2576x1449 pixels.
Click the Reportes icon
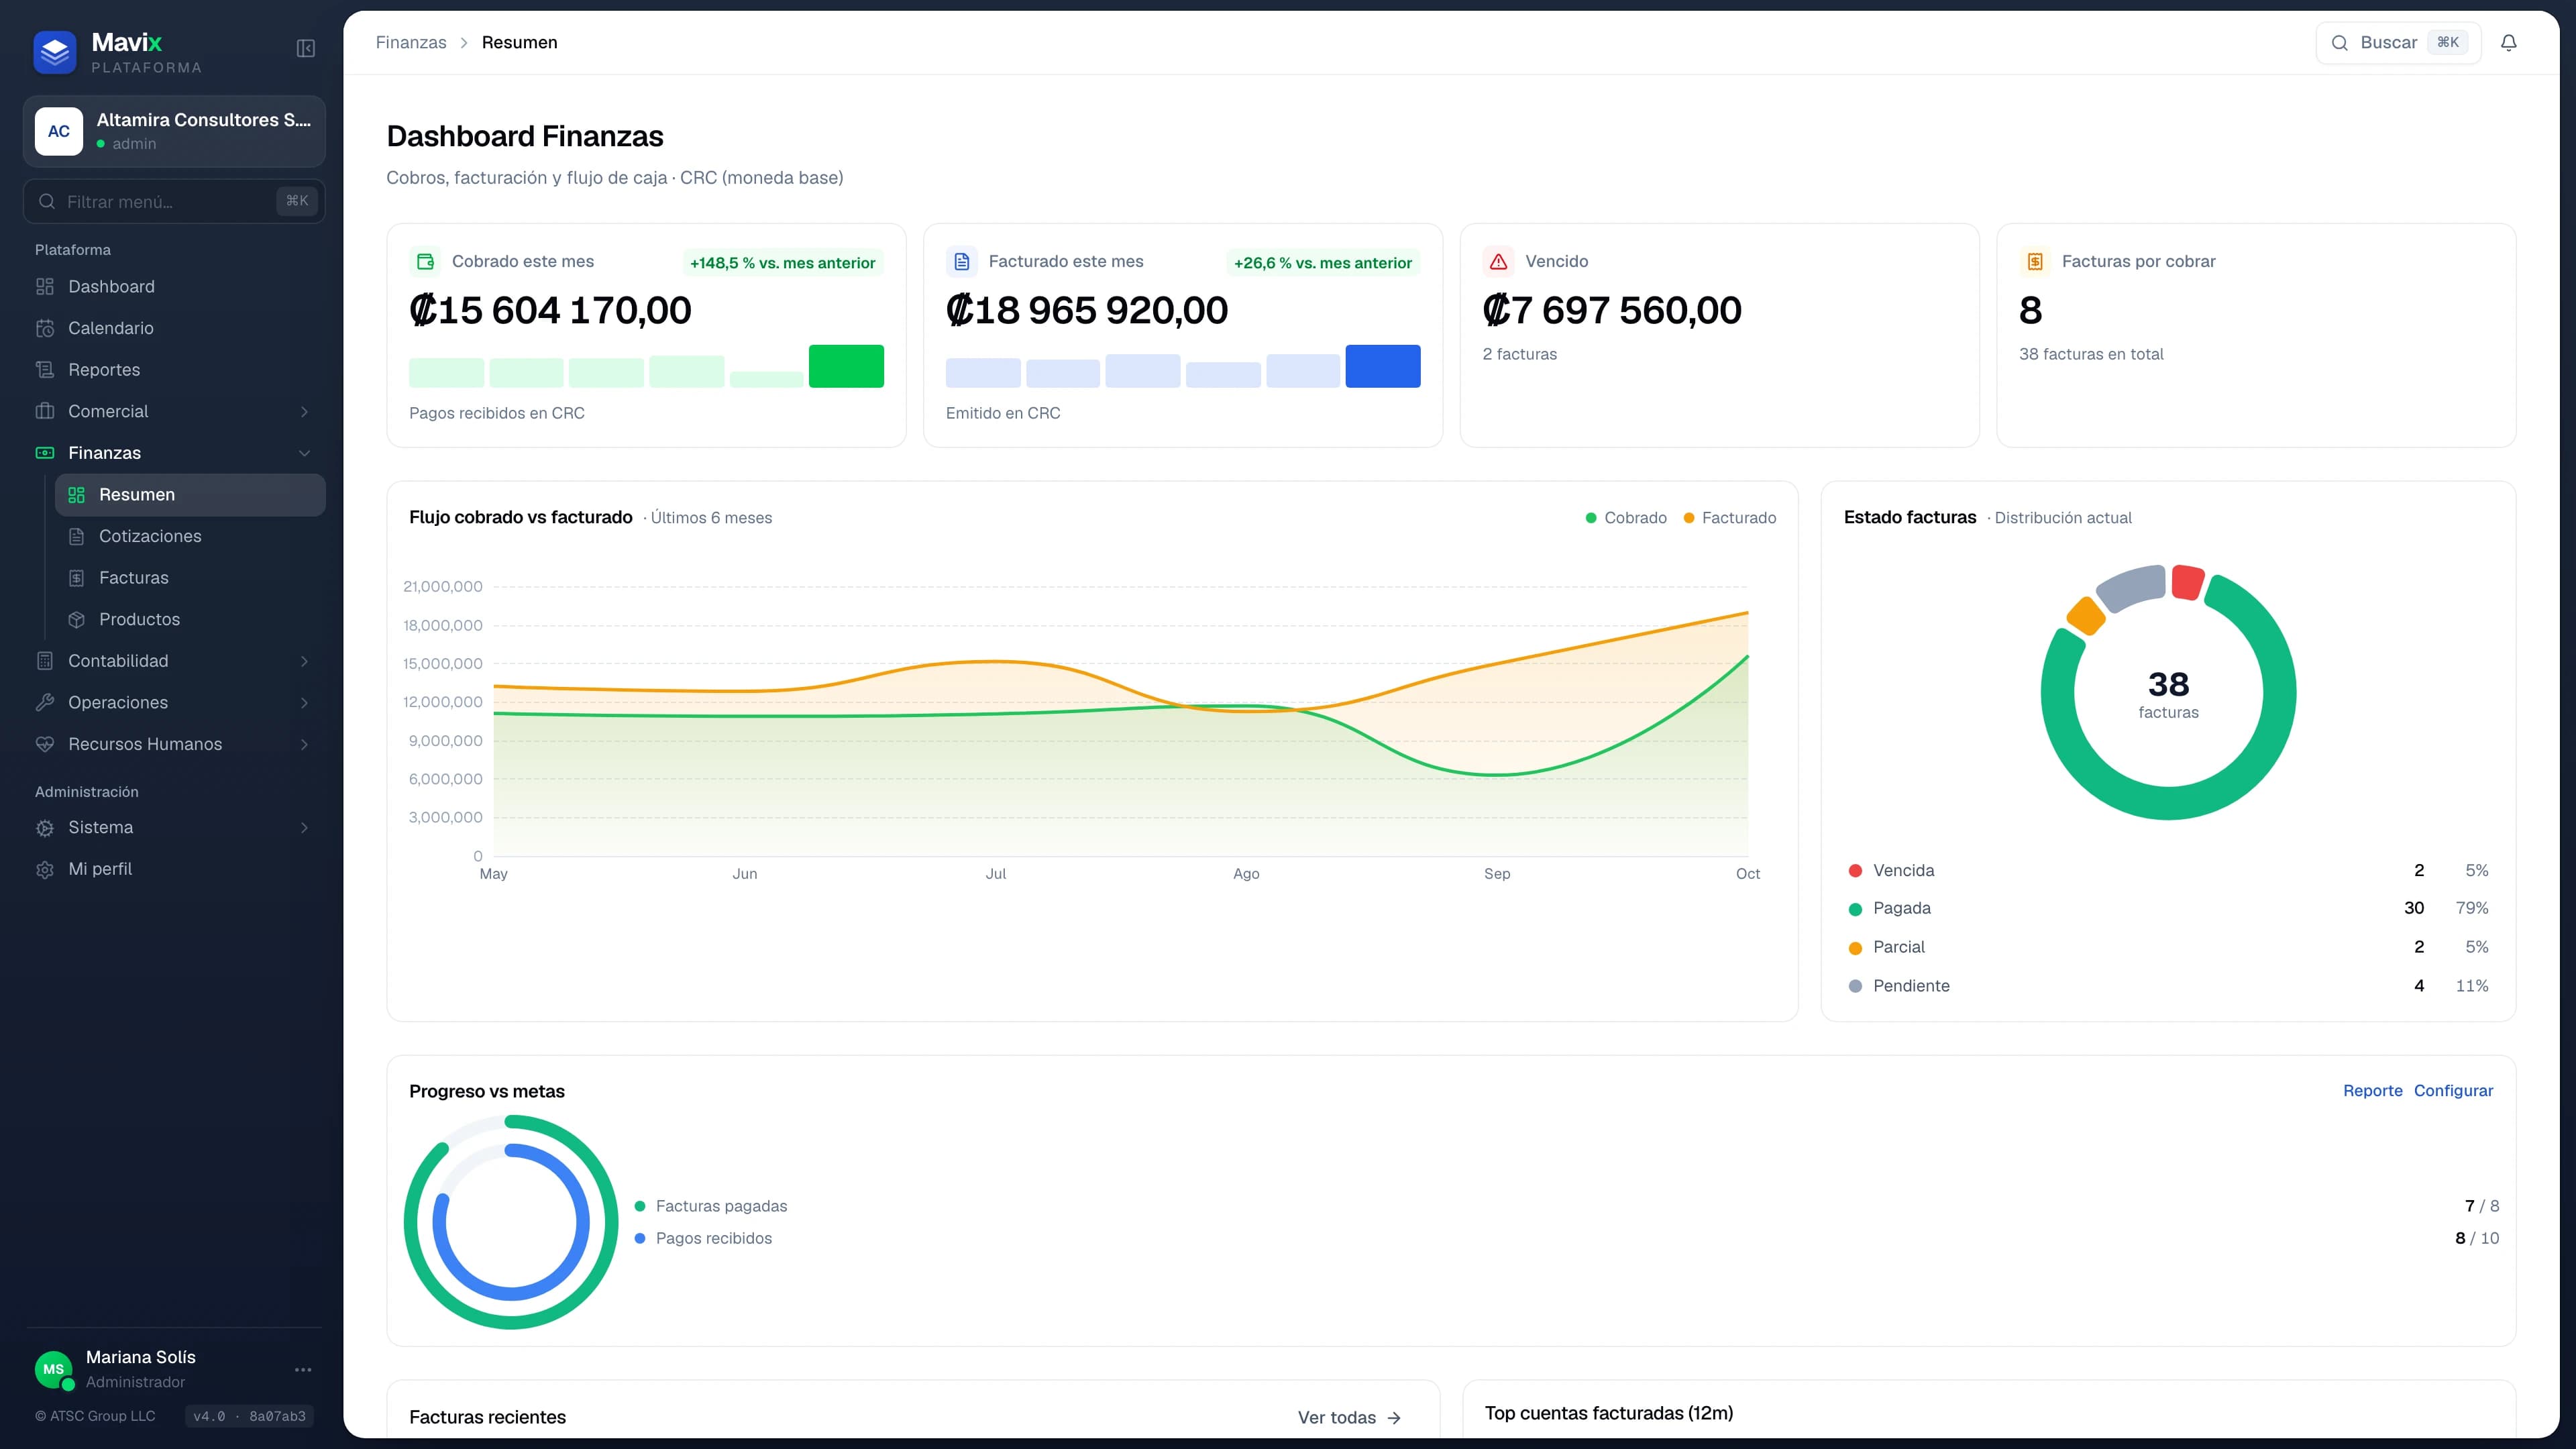tap(45, 370)
